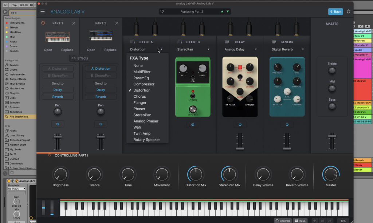Click the Back button
The image size is (373, 223).
pyautogui.click(x=335, y=11)
